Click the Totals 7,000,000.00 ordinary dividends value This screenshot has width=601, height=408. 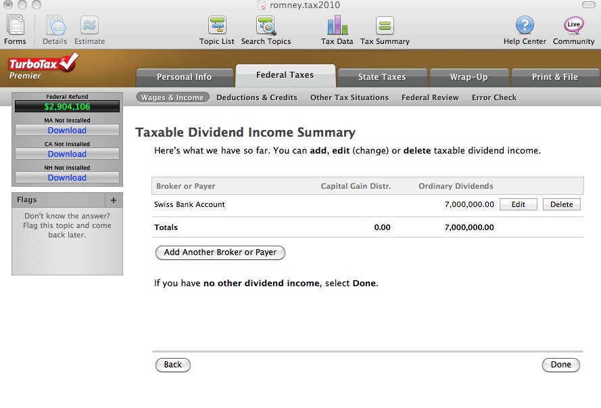pyautogui.click(x=469, y=227)
